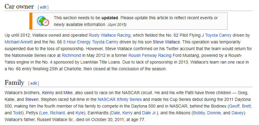Open the Kenny Wallace link
The height and width of the screenshot is (125, 259).
[x=48, y=93]
